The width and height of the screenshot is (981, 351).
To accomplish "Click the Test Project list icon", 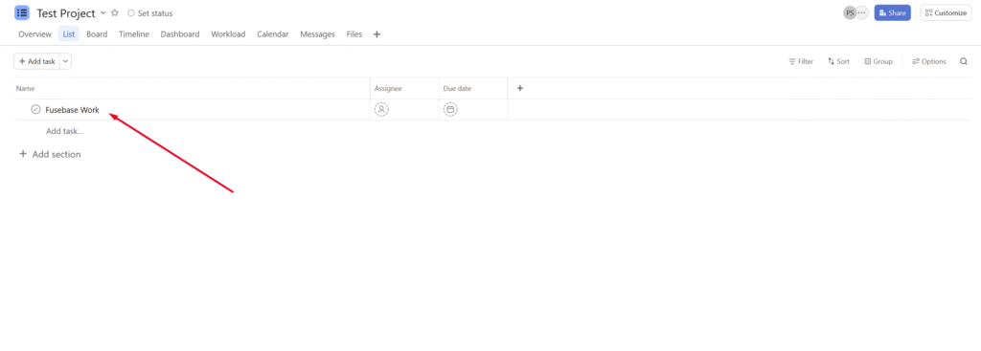I will pyautogui.click(x=22, y=12).
